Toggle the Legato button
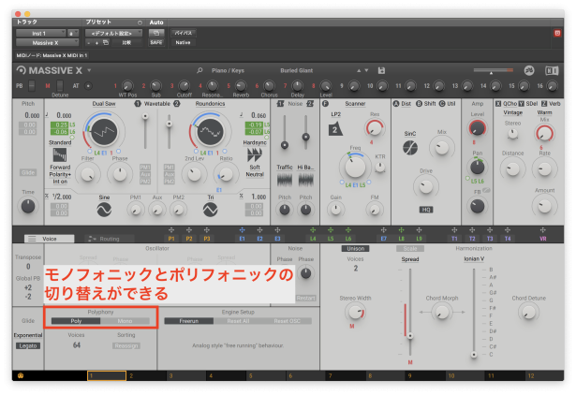Screen dimensions: 576x395 (27, 345)
